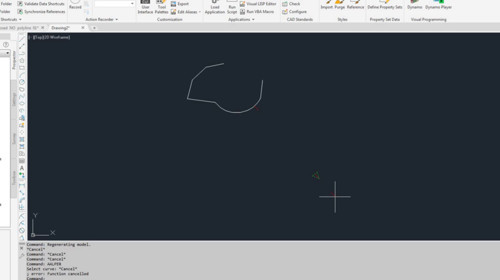Click Run Script

tap(232, 7)
